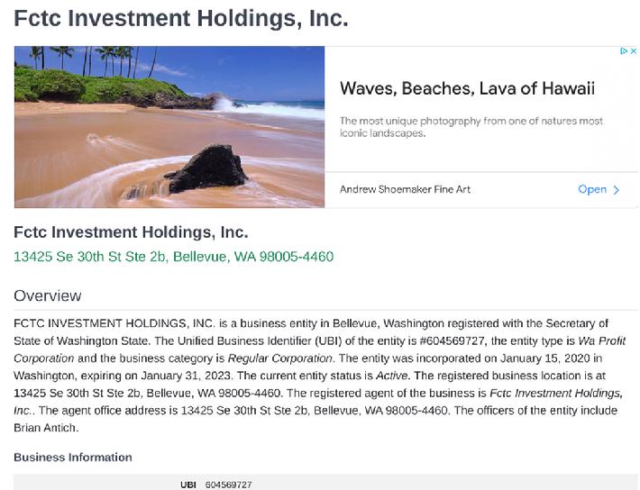Click the ad description about unique photography
The image size is (640, 490).
[471, 127]
